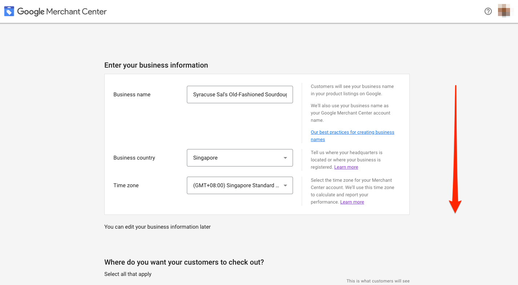Click the 'Select all that apply' text
Screen dimensions: 518x285
128,274
